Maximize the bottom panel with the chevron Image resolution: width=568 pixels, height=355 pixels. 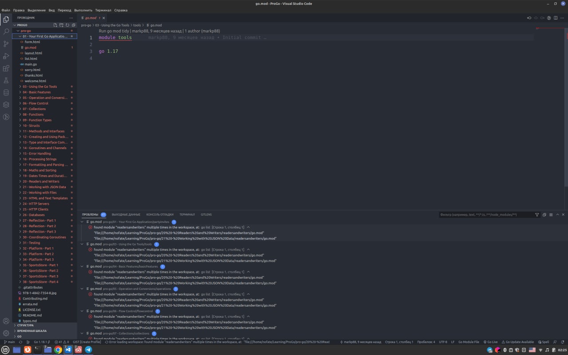pos(557,215)
